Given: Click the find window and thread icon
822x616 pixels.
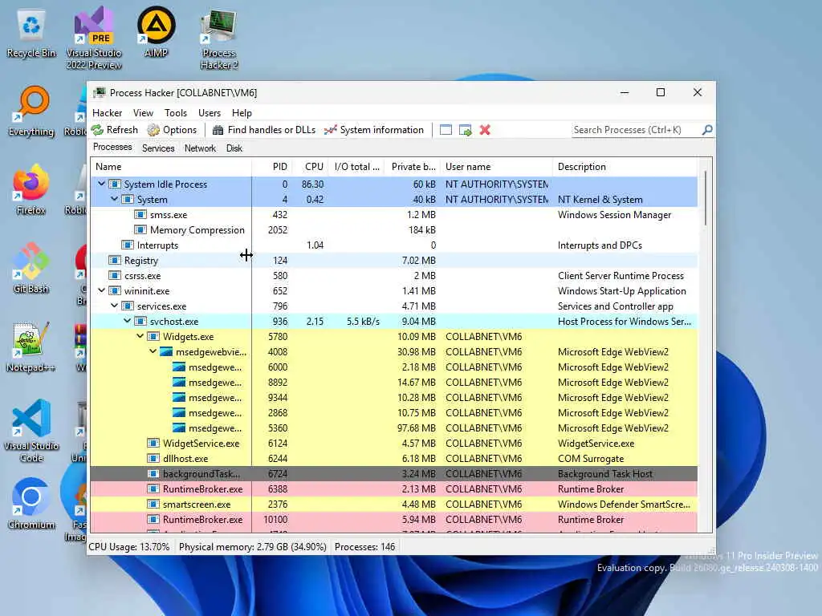Looking at the screenshot, I should tap(465, 130).
